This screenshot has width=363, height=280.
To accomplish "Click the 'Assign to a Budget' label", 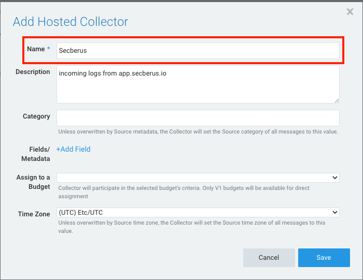I will coord(33,182).
